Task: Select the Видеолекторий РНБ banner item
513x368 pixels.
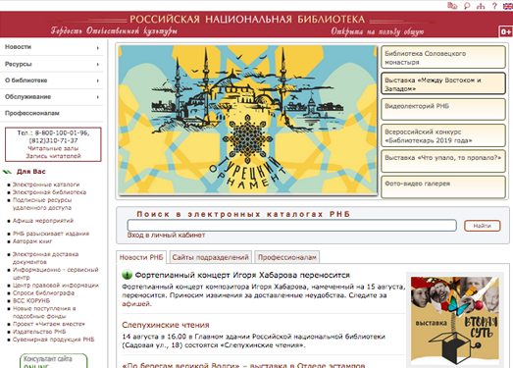Action: click(443, 110)
